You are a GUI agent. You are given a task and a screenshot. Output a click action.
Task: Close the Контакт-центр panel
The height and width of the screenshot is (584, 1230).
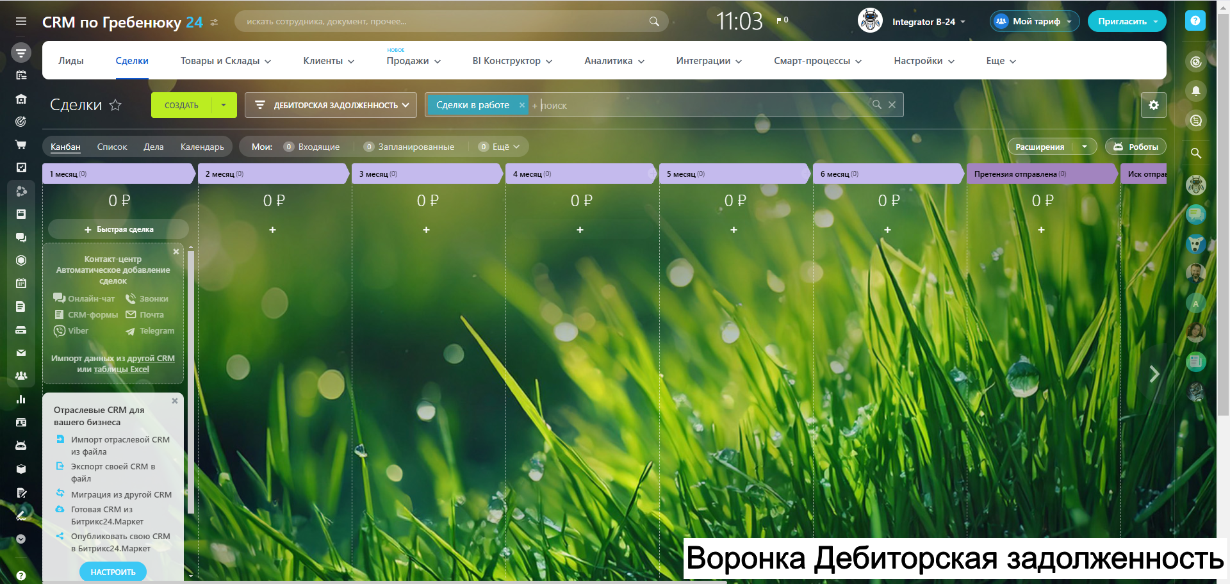click(x=176, y=252)
